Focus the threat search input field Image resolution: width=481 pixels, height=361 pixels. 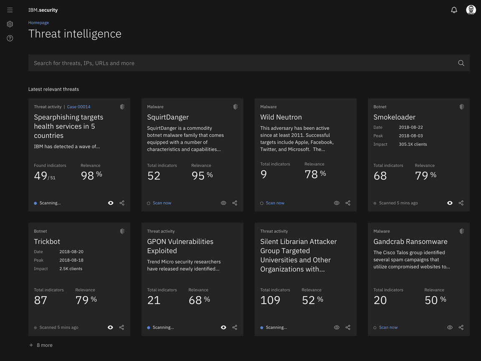tap(242, 63)
